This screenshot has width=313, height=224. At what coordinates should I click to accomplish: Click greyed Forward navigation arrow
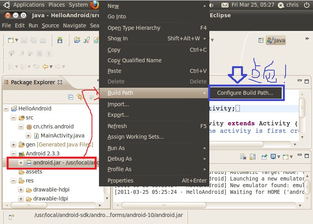(x=58, y=67)
